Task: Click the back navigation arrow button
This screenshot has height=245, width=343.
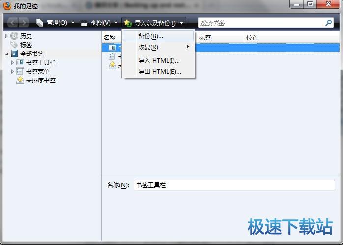Action: (13, 23)
